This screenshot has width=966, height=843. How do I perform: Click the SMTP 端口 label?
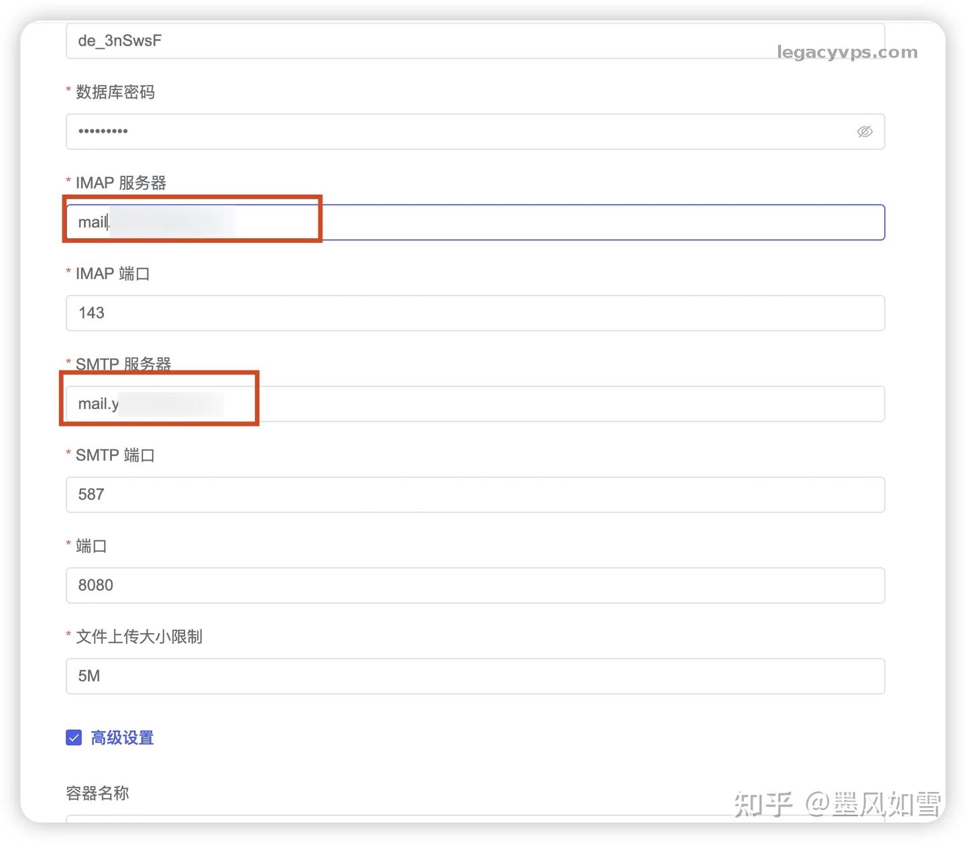click(115, 455)
